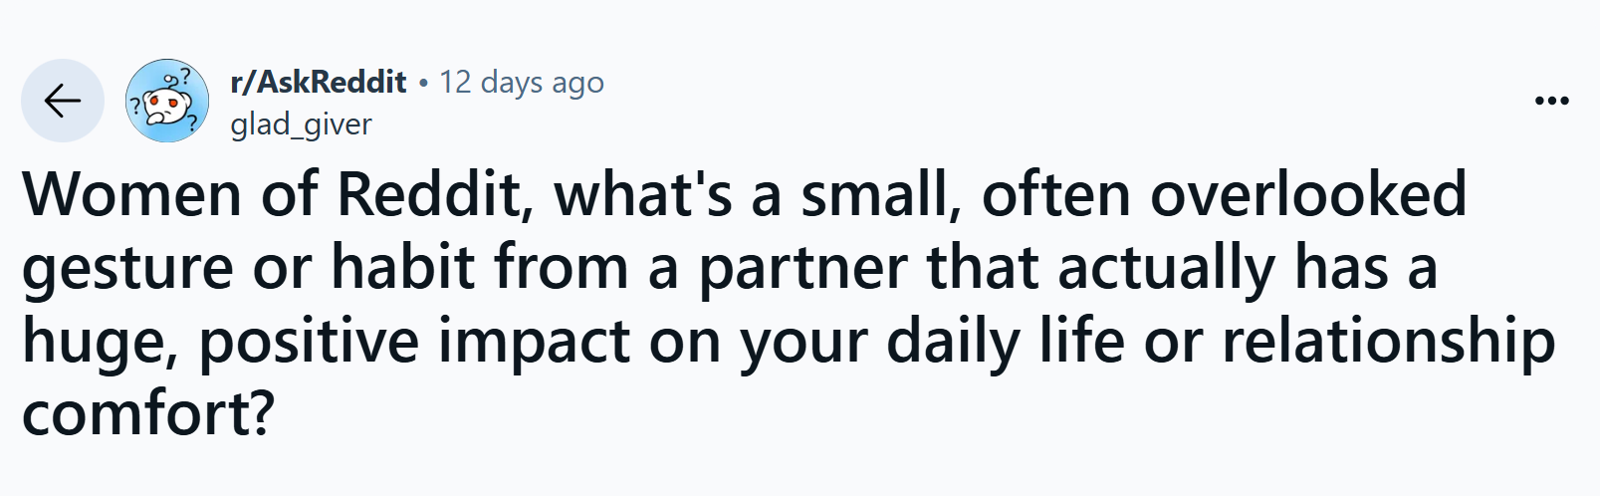Click the back arrow button

[63, 101]
